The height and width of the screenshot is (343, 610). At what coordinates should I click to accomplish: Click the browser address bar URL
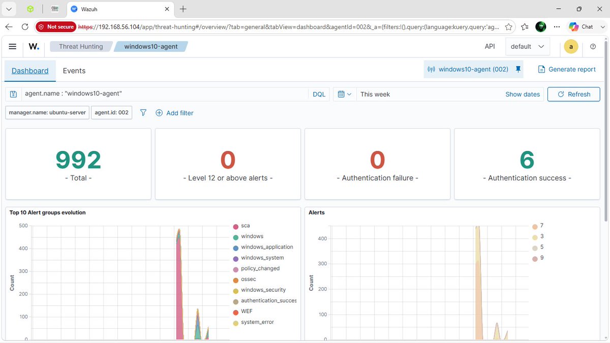coord(290,26)
